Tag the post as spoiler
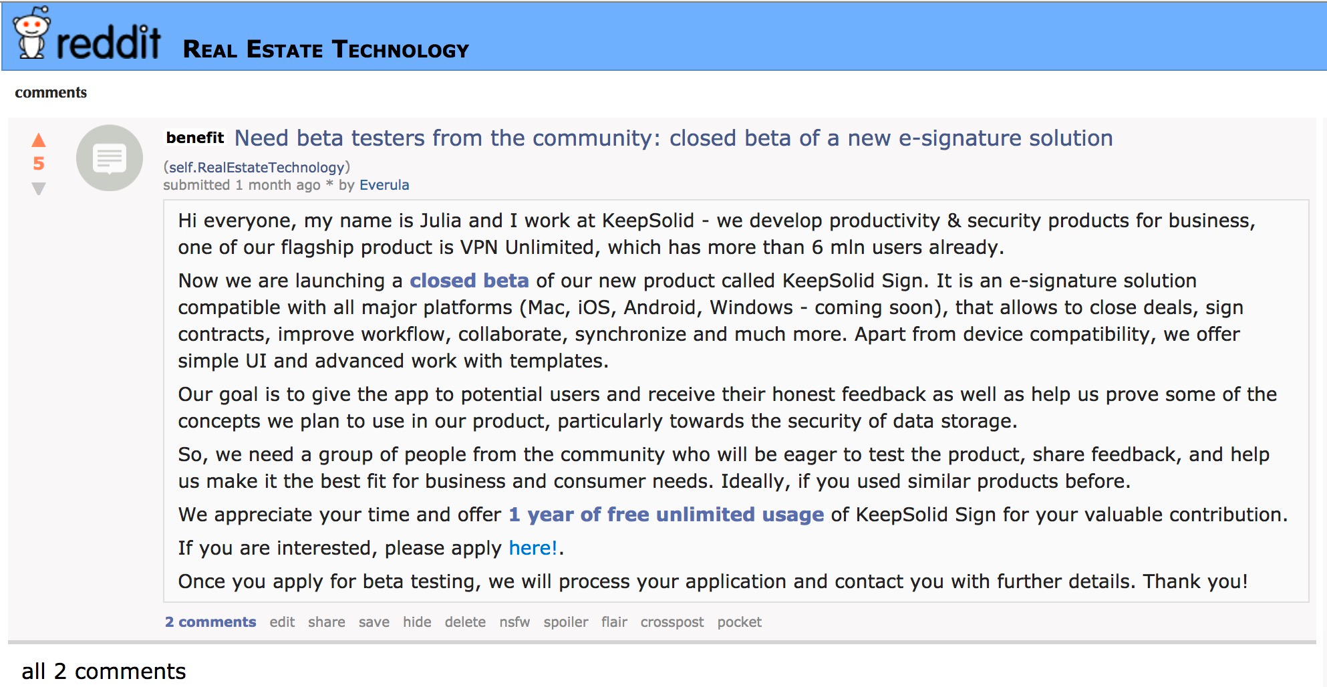This screenshot has height=687, width=1327. click(567, 622)
